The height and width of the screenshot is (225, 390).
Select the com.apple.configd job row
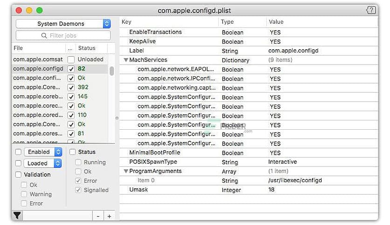(x=60, y=69)
